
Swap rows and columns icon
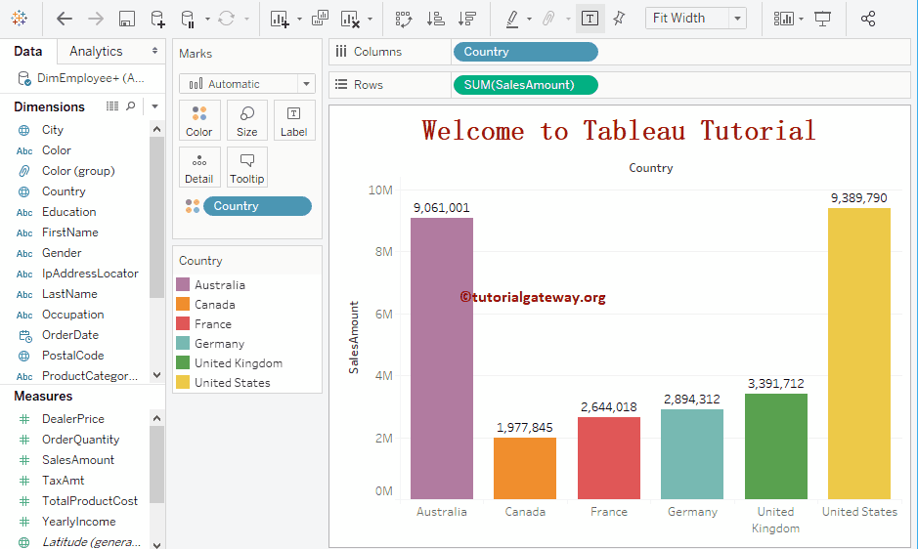coord(404,19)
